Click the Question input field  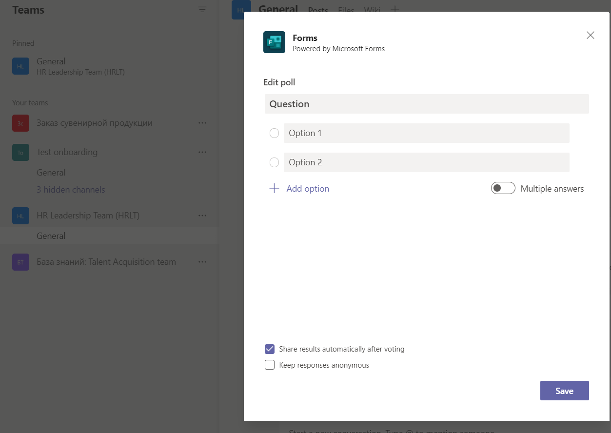427,104
